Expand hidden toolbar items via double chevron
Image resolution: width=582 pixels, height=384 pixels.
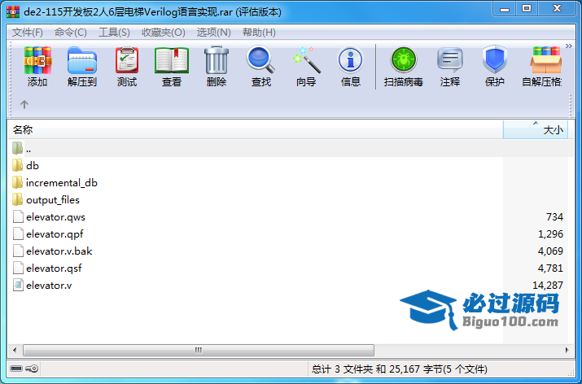click(x=569, y=46)
